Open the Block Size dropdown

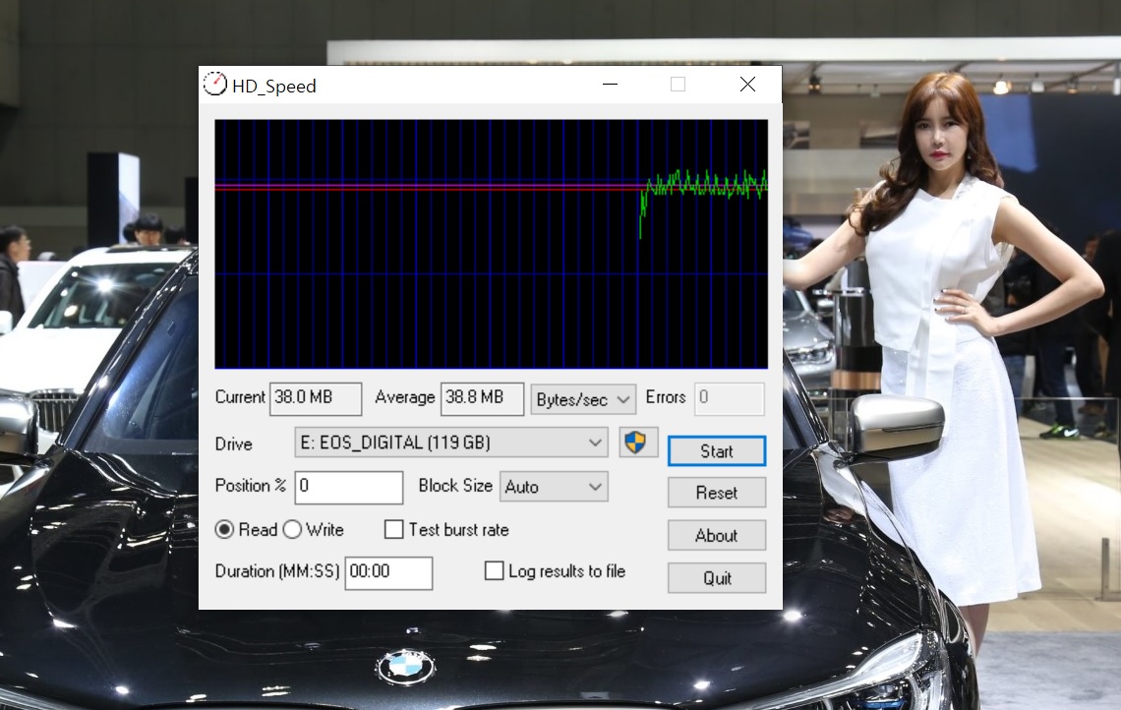(x=554, y=486)
